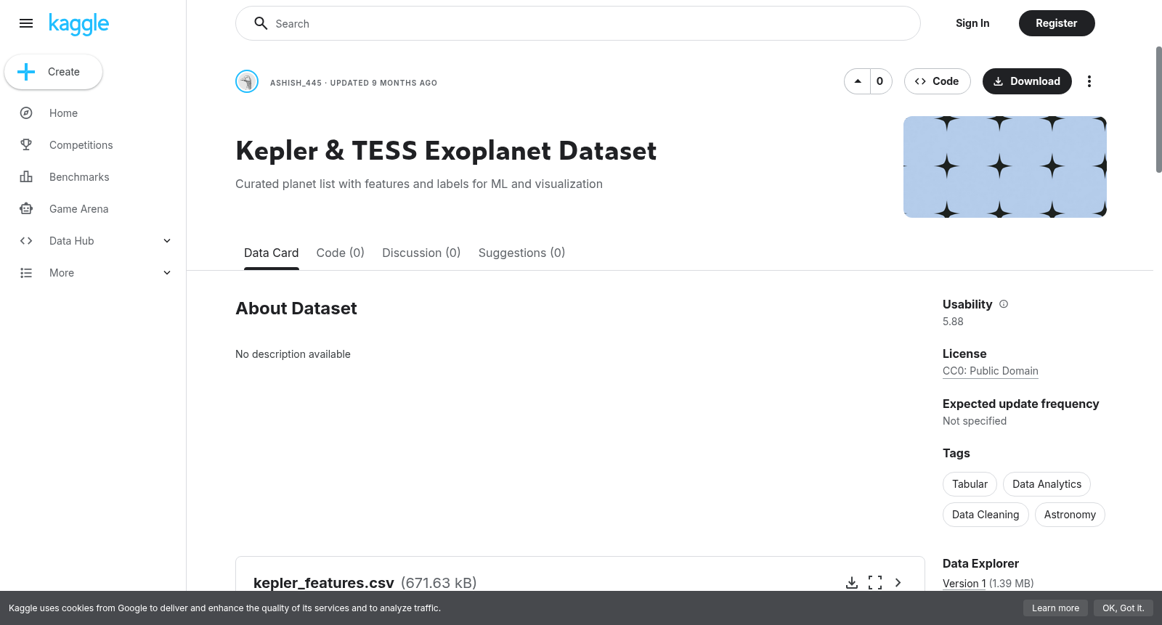Image resolution: width=1162 pixels, height=625 pixels.
Task: Upvote the dataset with arrow
Action: (x=858, y=81)
